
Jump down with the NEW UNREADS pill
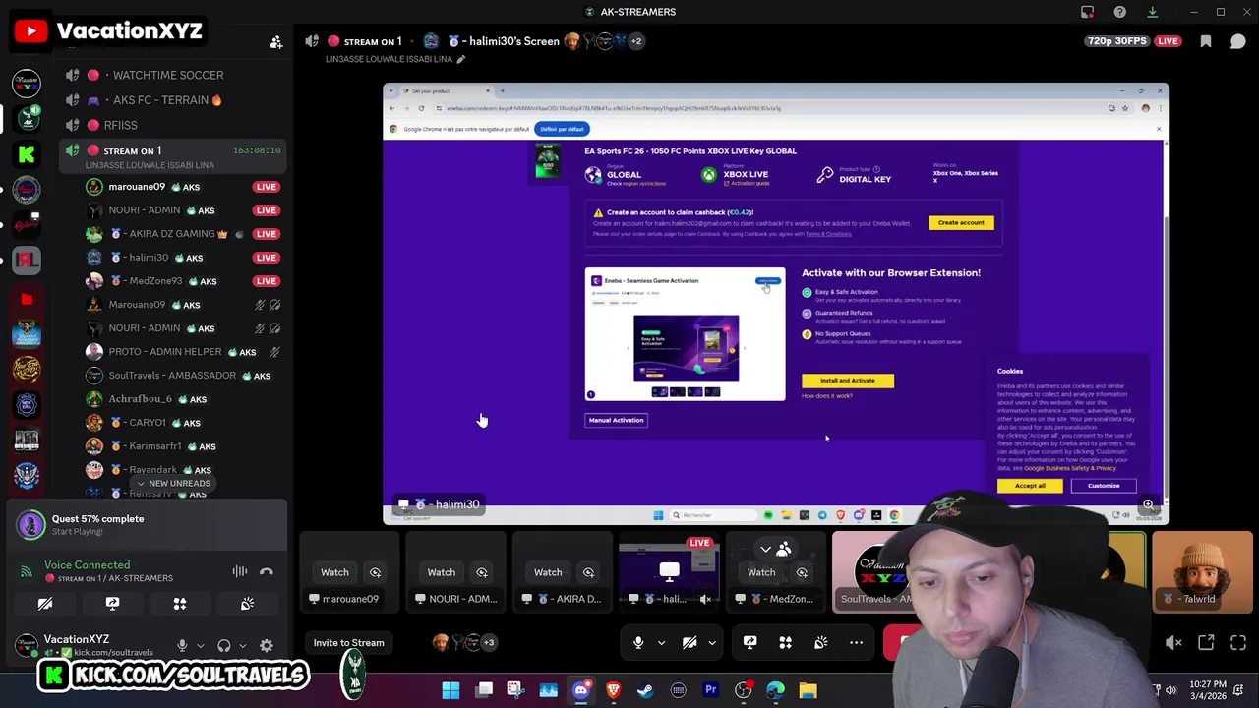[173, 484]
